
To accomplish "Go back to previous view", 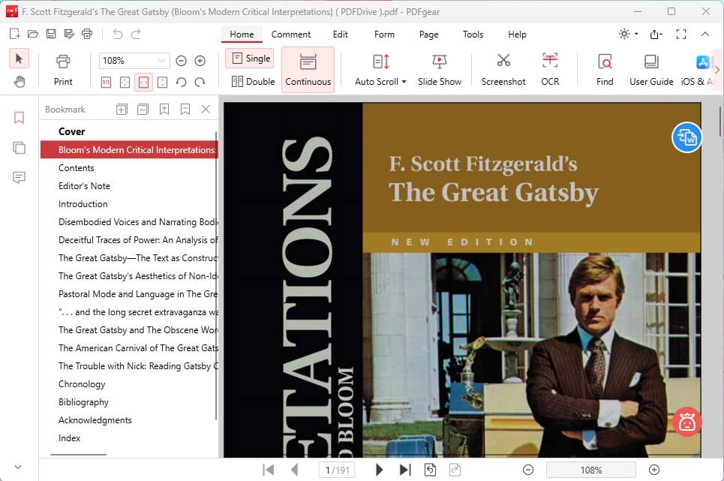I will tap(430, 470).
